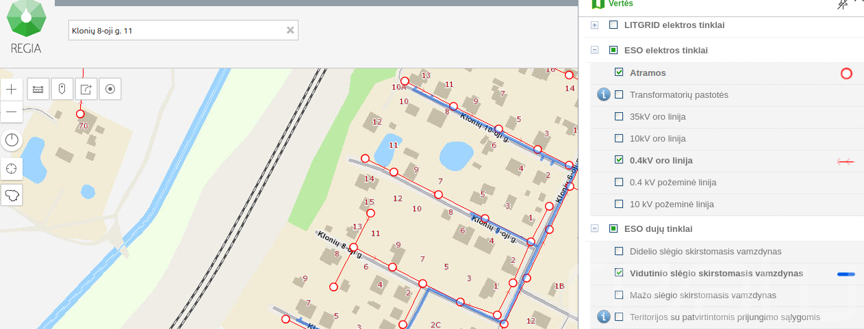Open the share map tool
This screenshot has height=329, width=864.
click(x=86, y=89)
